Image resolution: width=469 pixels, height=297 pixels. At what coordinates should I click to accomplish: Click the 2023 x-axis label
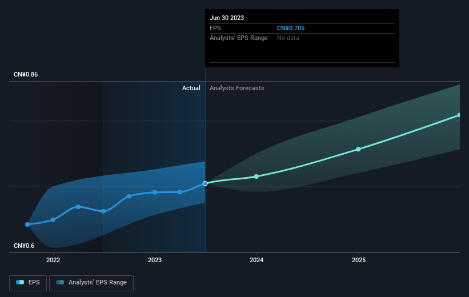coord(155,260)
